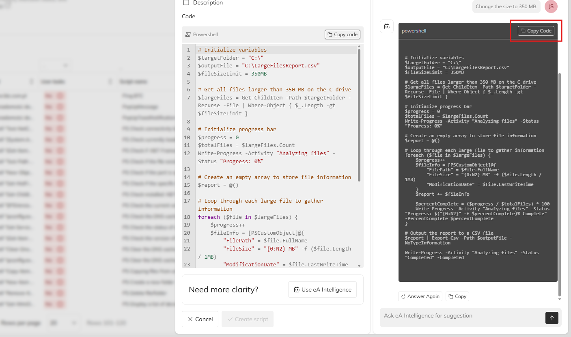Open the JS user avatar
This screenshot has width=571, height=337.
(x=551, y=6)
